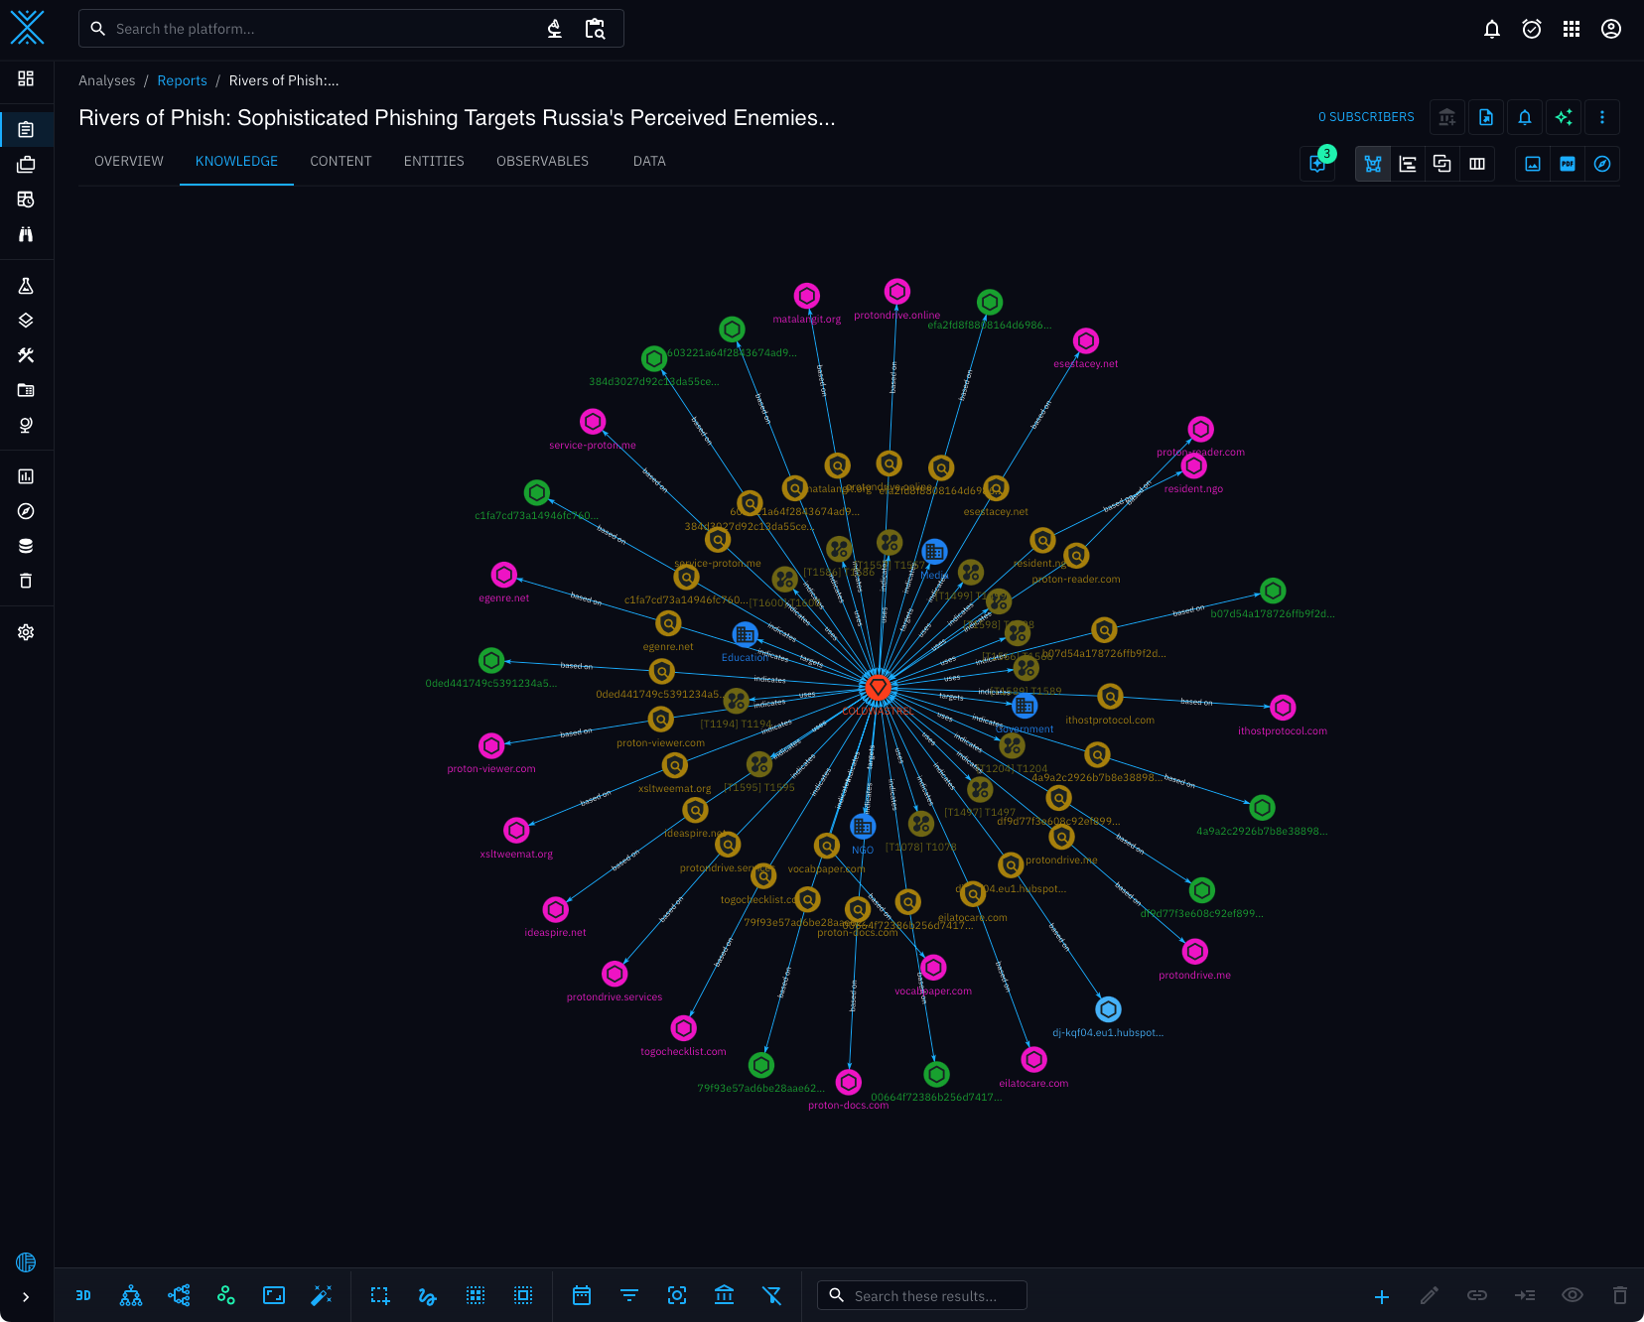Open the Events icon in the sidebar
Image resolution: width=1644 pixels, height=1322 pixels.
(x=26, y=199)
